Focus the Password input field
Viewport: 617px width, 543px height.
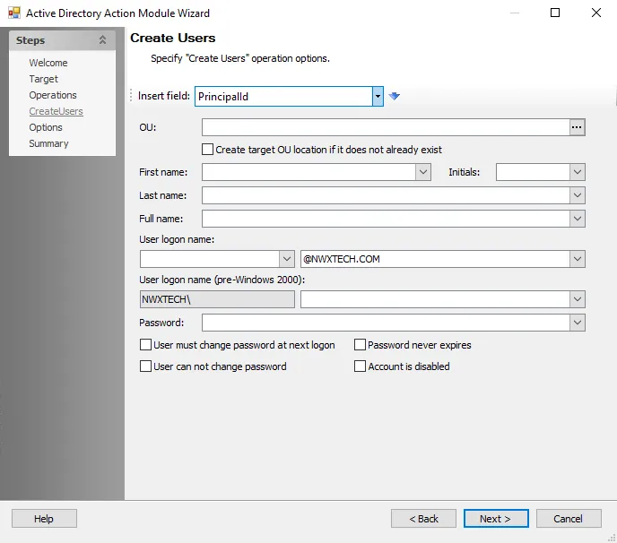tap(386, 323)
